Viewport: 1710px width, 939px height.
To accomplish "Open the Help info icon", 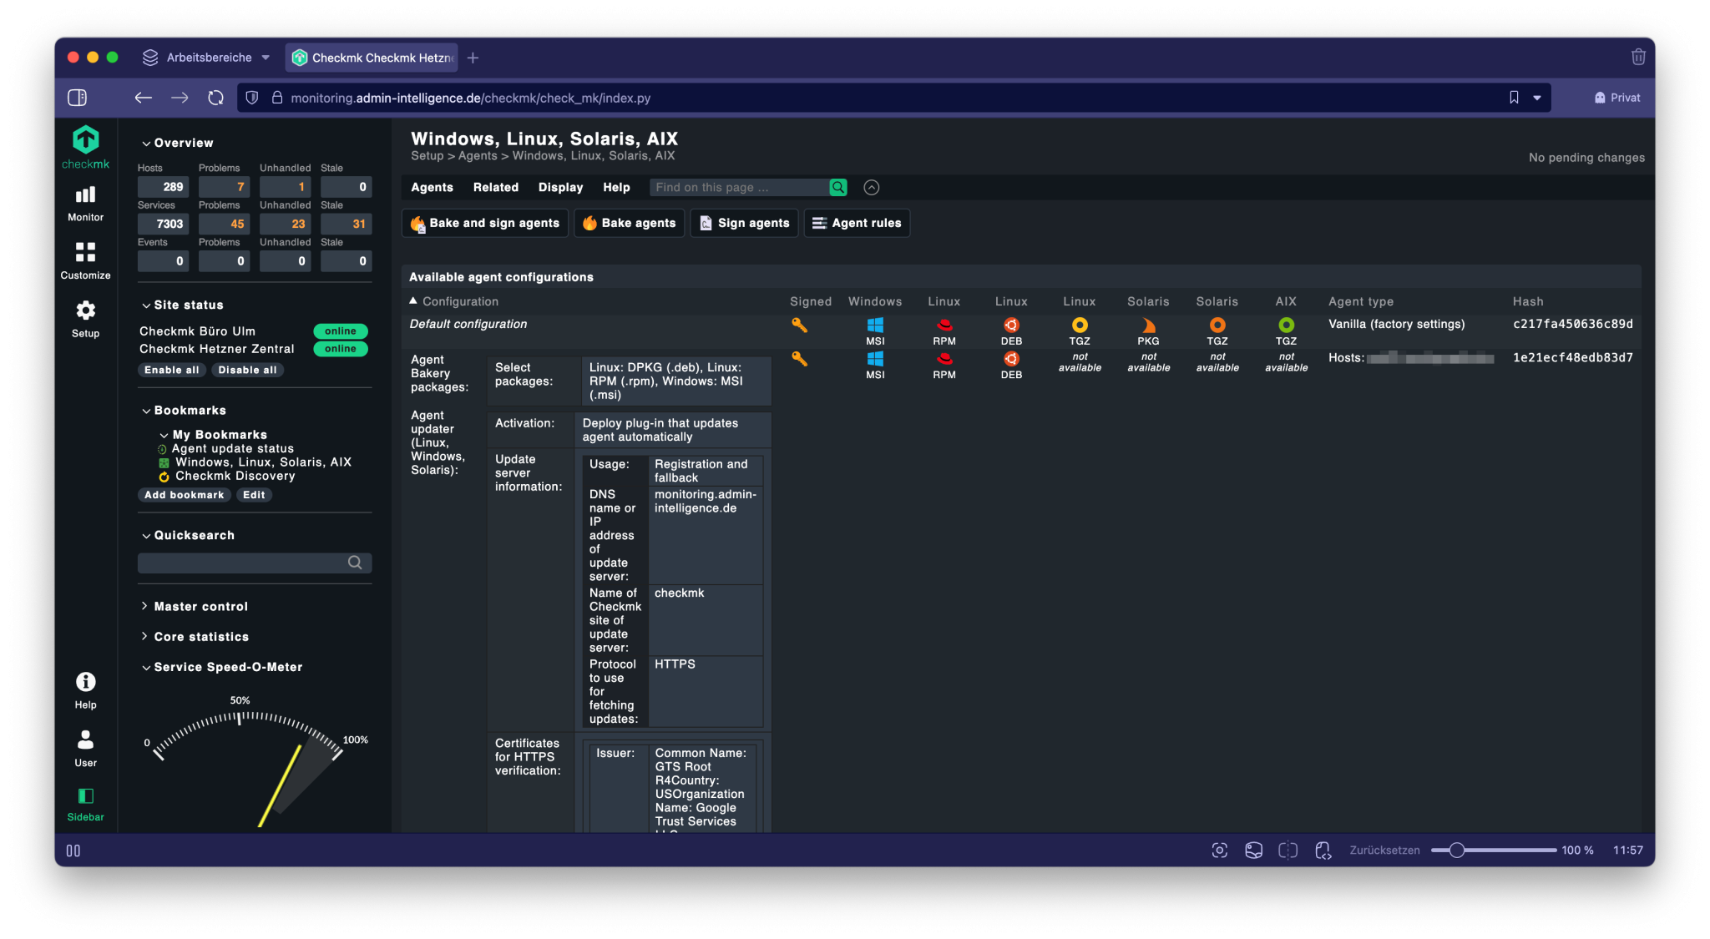I will tap(85, 690).
